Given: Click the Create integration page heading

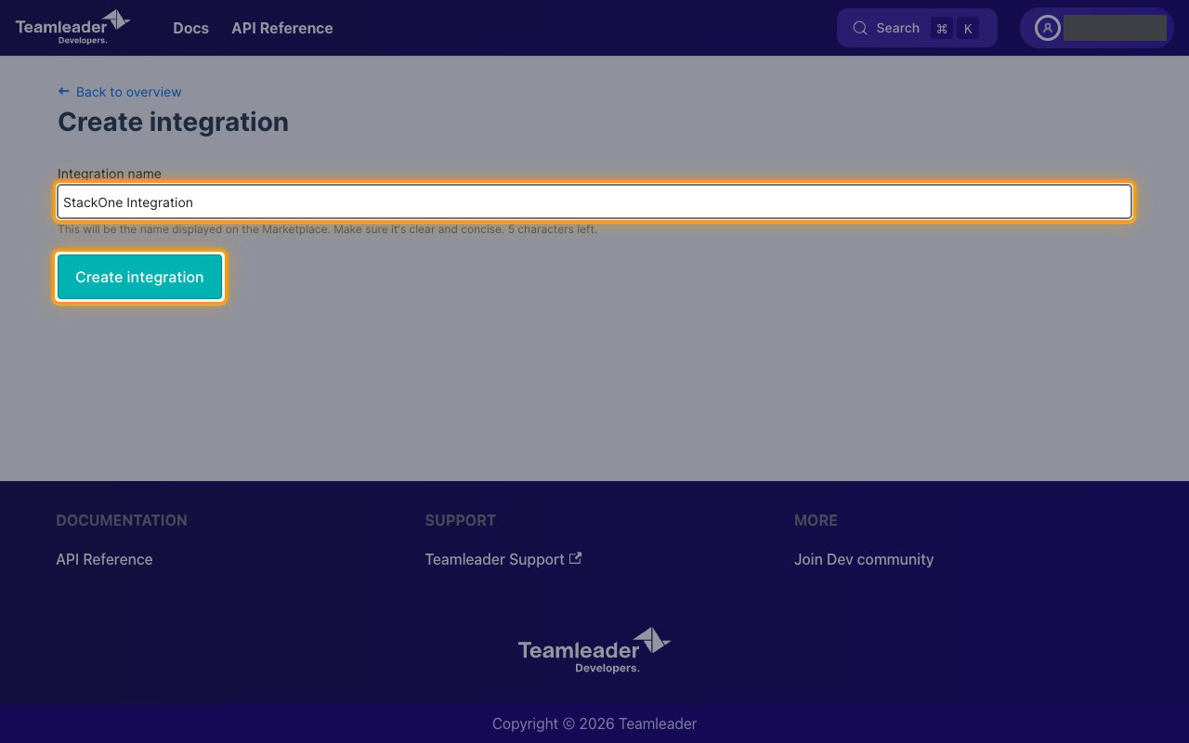Looking at the screenshot, I should [x=173, y=122].
